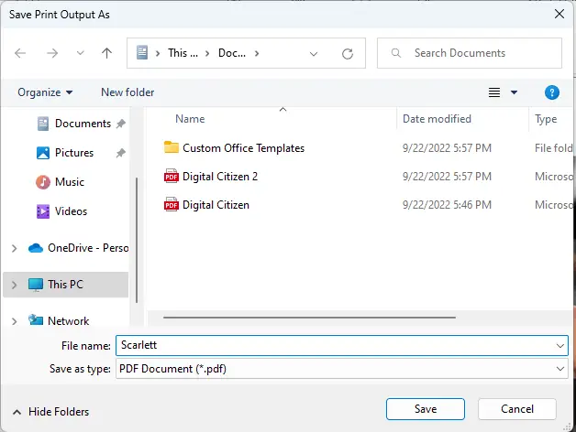Viewport: 576px width, 432px height.
Task: Unpin Documents using its pin icon
Action: 121,124
